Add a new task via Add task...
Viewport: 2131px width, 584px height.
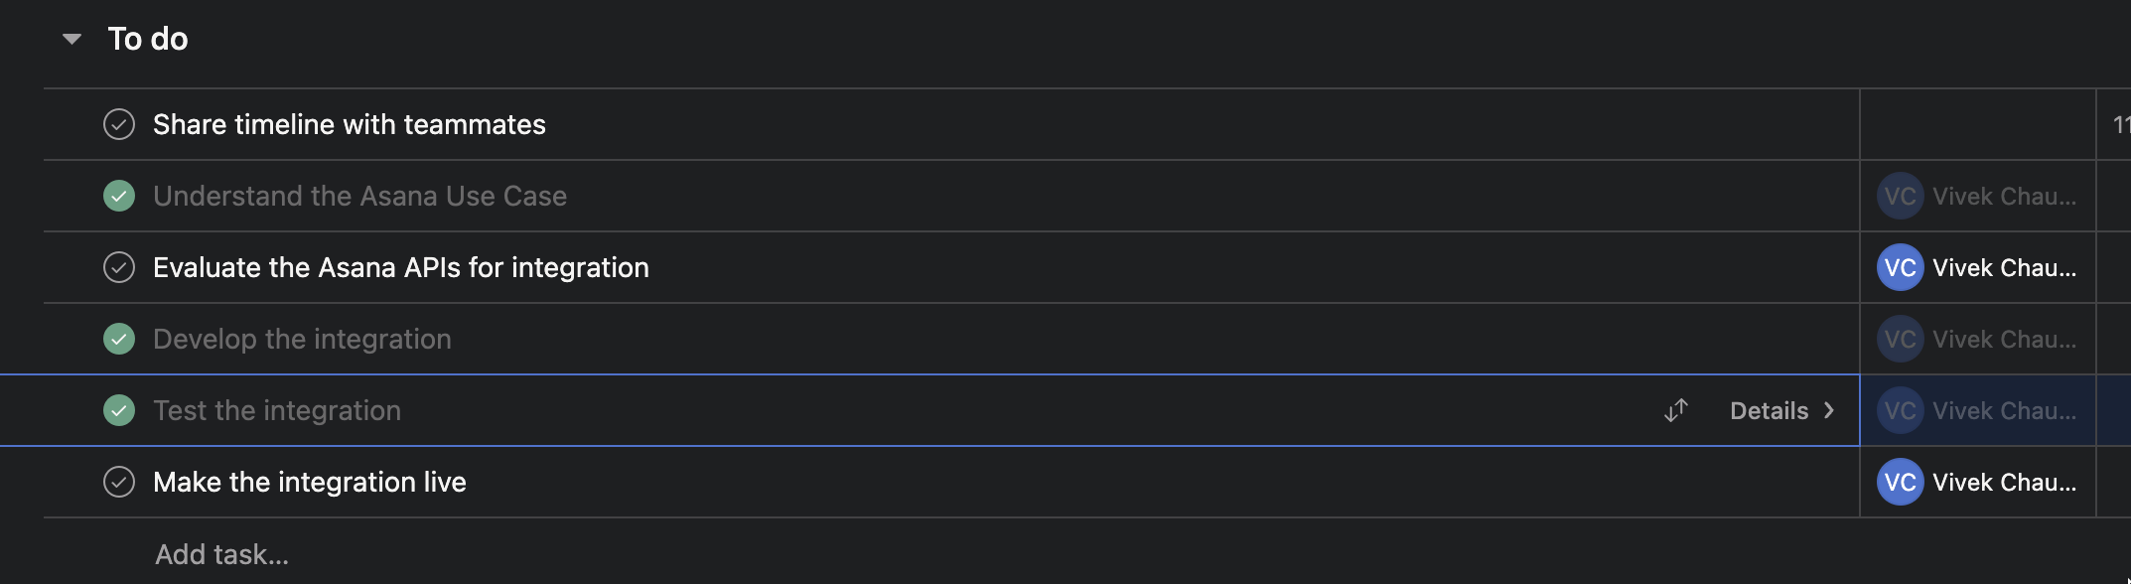click(x=221, y=554)
